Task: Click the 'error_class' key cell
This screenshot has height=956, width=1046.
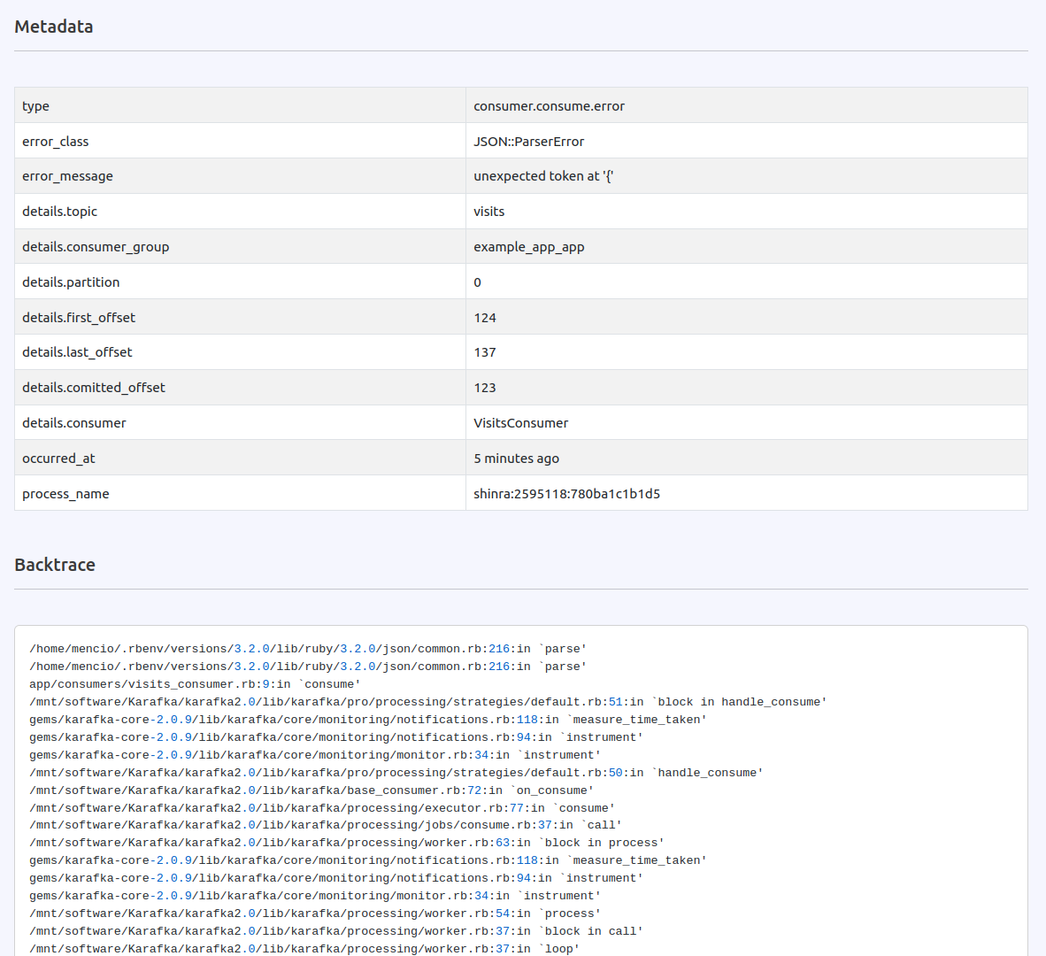Action: tap(240, 141)
